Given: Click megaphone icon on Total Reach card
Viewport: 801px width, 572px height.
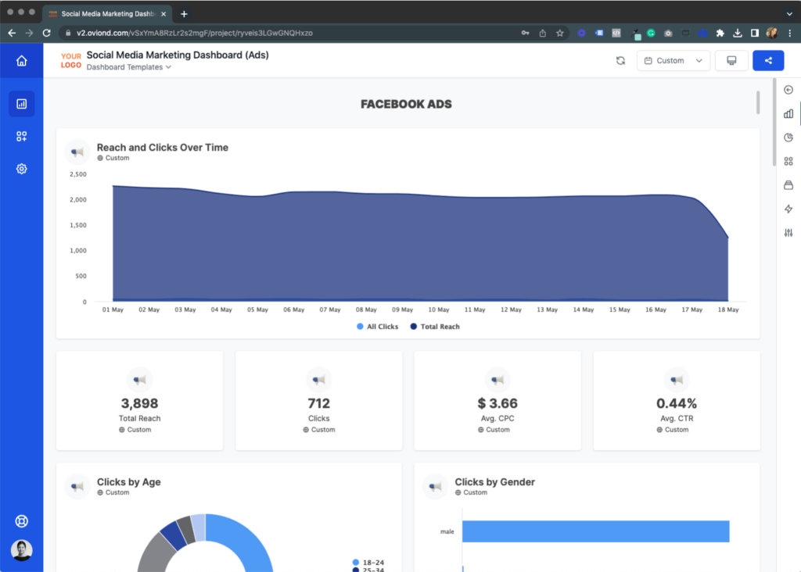Looking at the screenshot, I should point(139,380).
